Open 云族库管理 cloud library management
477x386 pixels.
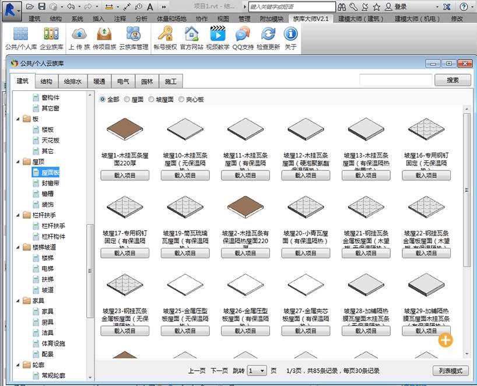(x=134, y=34)
